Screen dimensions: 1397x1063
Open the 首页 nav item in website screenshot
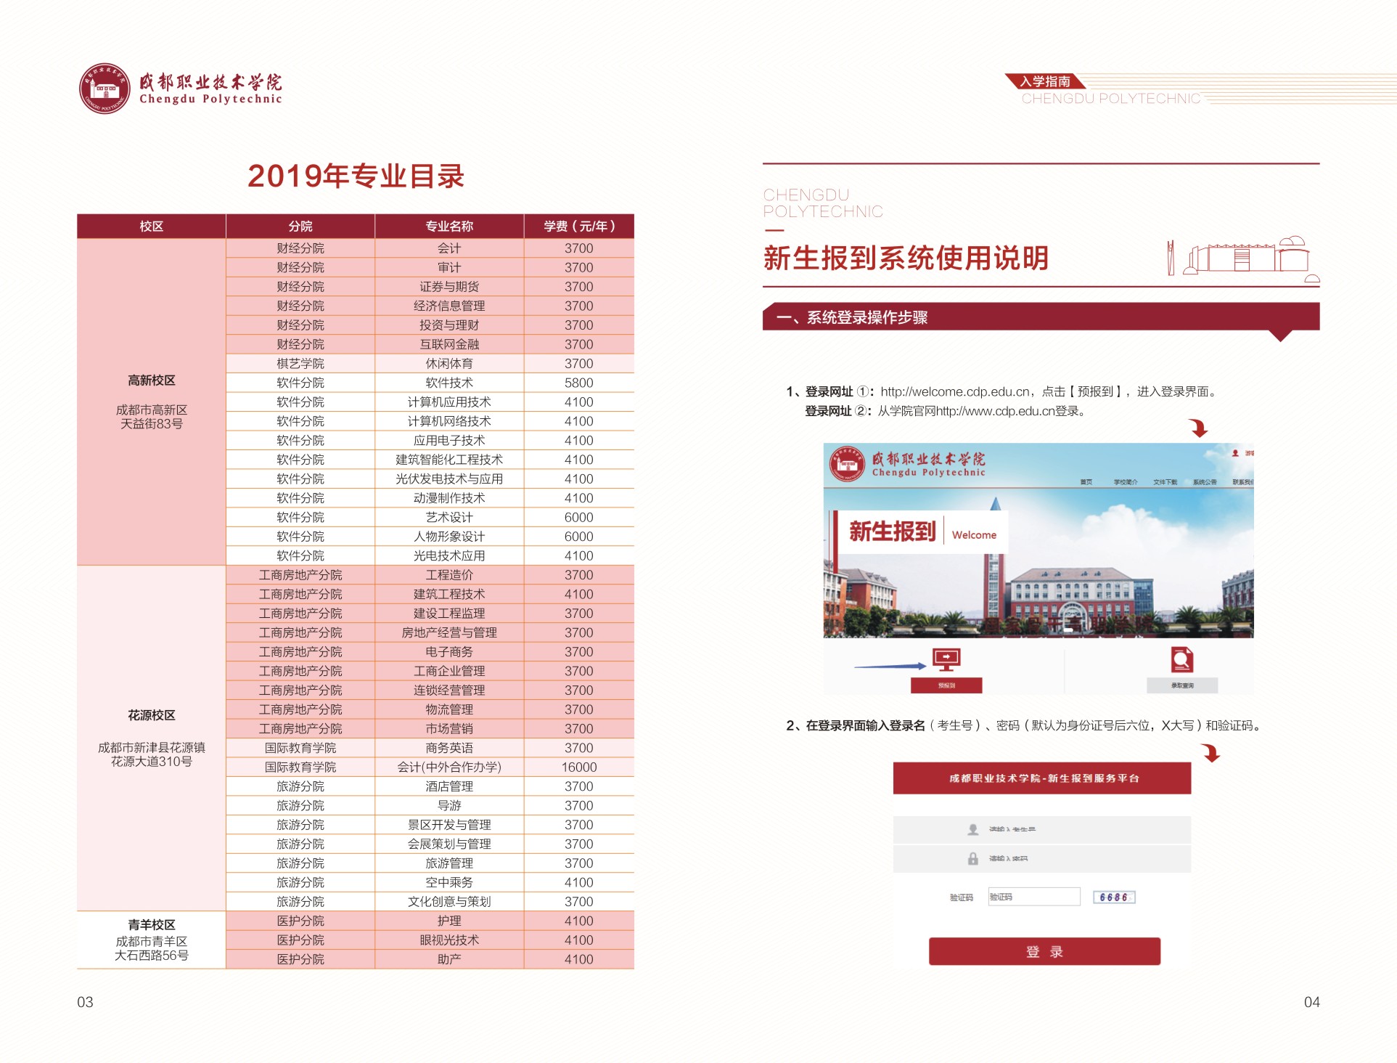point(1086,482)
